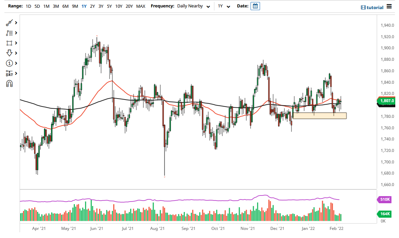Click the Feb '22 axis label
The height and width of the screenshot is (238, 399).
336,228
